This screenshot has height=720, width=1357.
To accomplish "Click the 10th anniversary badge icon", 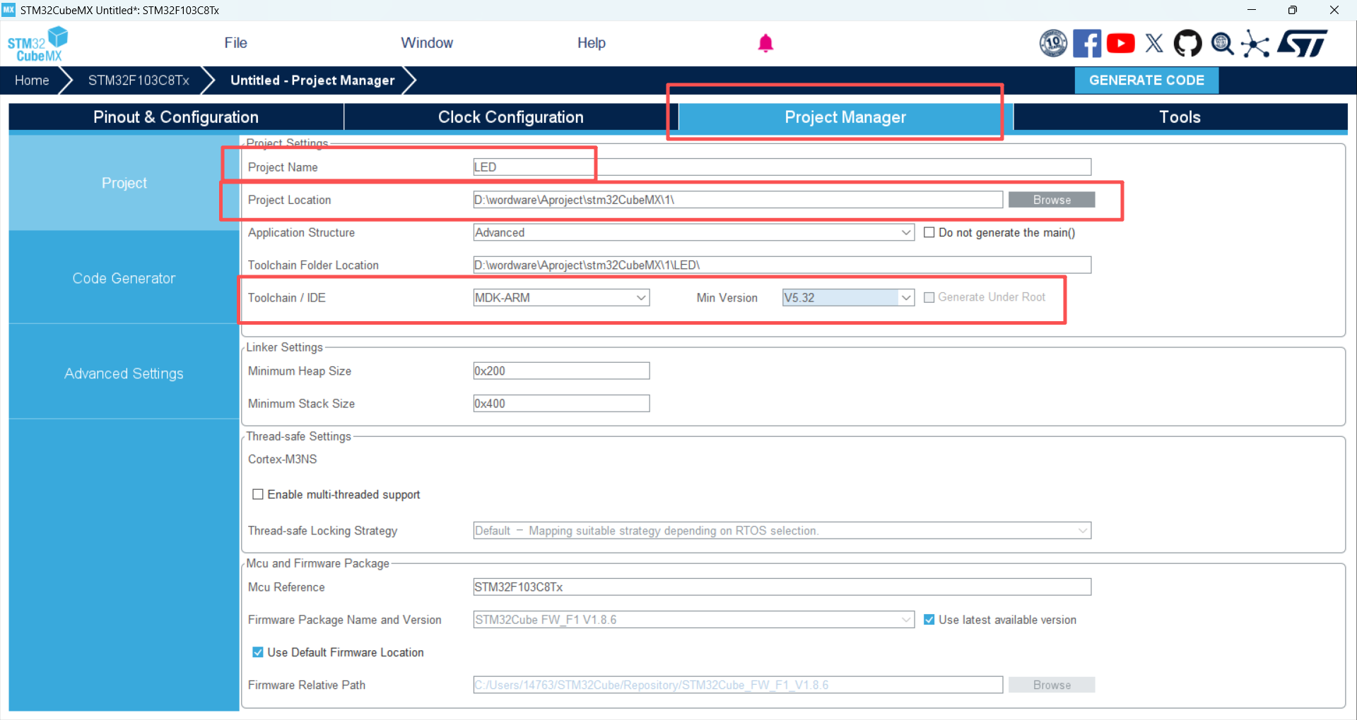I will (x=1053, y=43).
